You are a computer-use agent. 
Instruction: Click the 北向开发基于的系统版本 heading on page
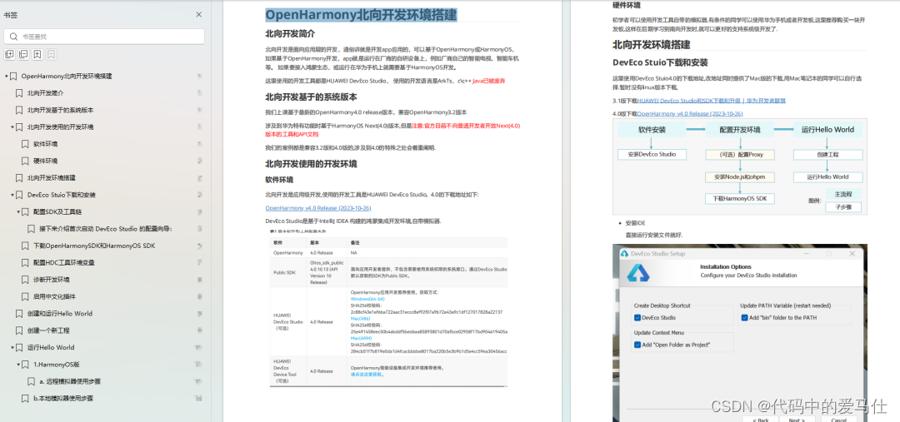(x=311, y=97)
